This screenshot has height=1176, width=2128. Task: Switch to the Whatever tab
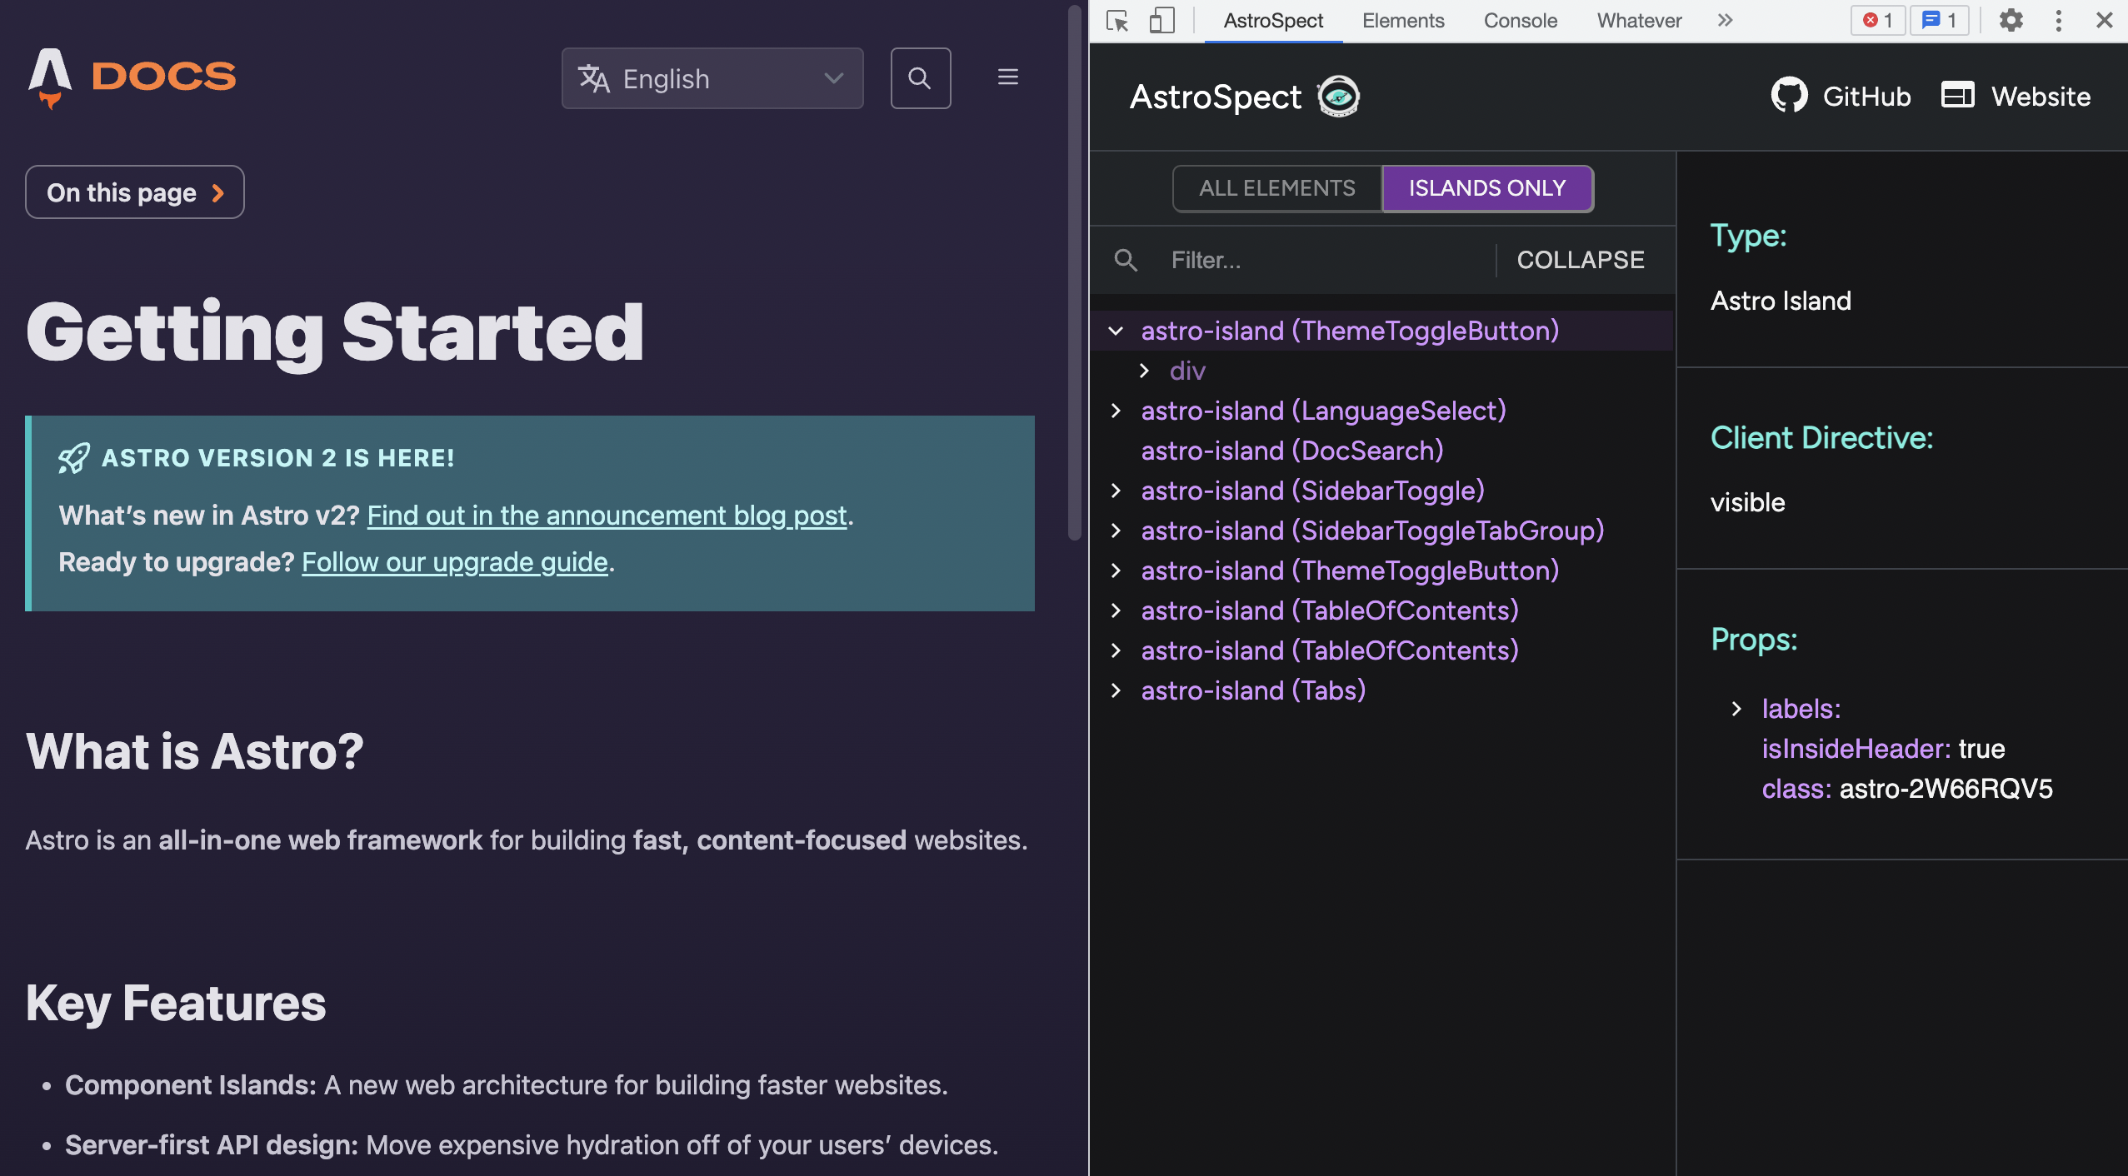click(x=1639, y=21)
